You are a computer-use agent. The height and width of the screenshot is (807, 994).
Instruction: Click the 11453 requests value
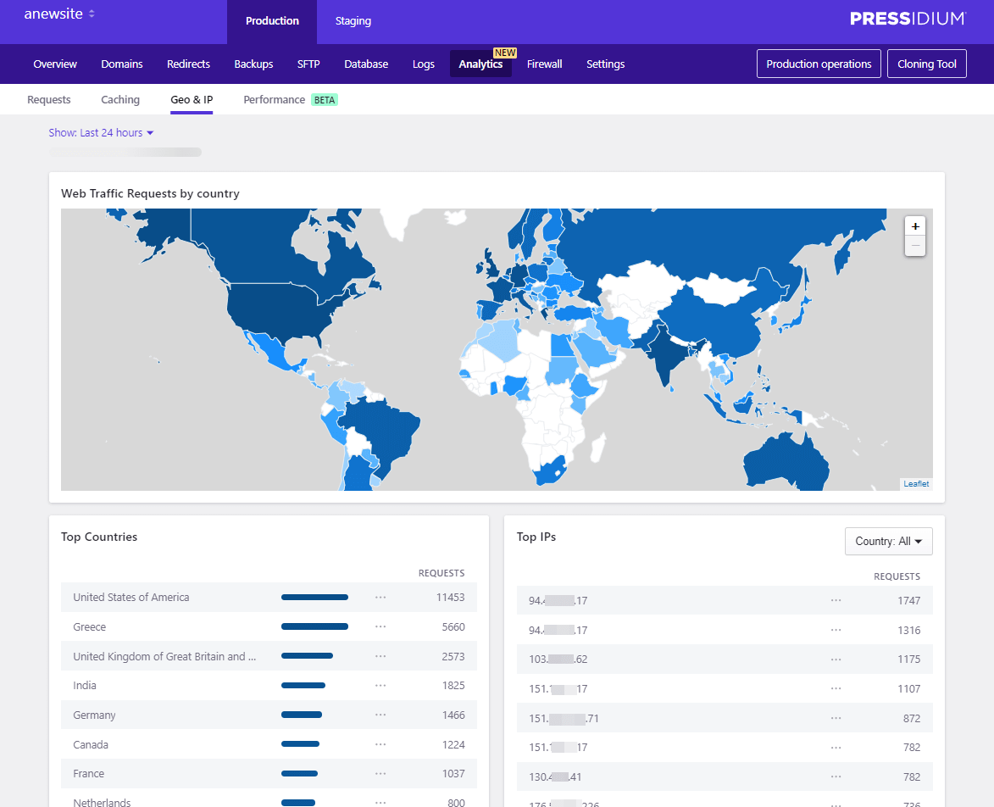point(450,597)
